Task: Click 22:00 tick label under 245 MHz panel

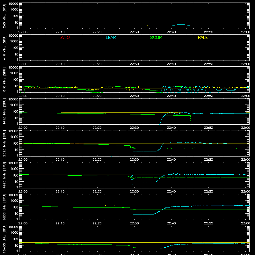Action: click(23, 32)
